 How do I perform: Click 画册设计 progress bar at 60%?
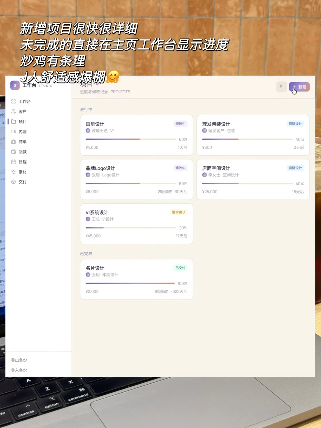click(131, 139)
